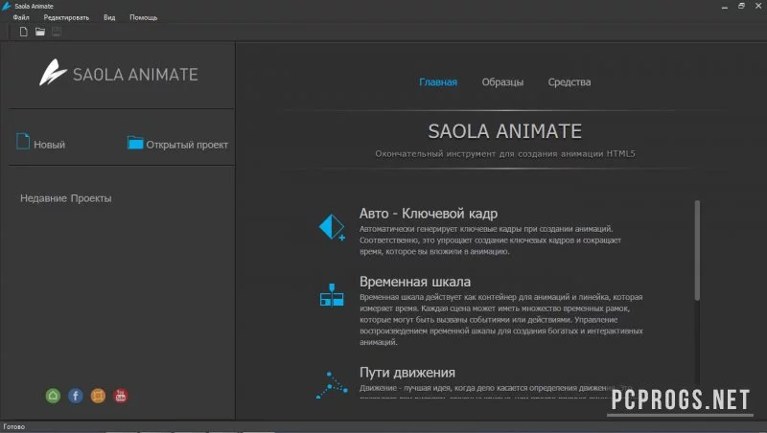Click the Временная шкала timeline icon
Viewport: 767px width, 433px height.
coord(332,295)
